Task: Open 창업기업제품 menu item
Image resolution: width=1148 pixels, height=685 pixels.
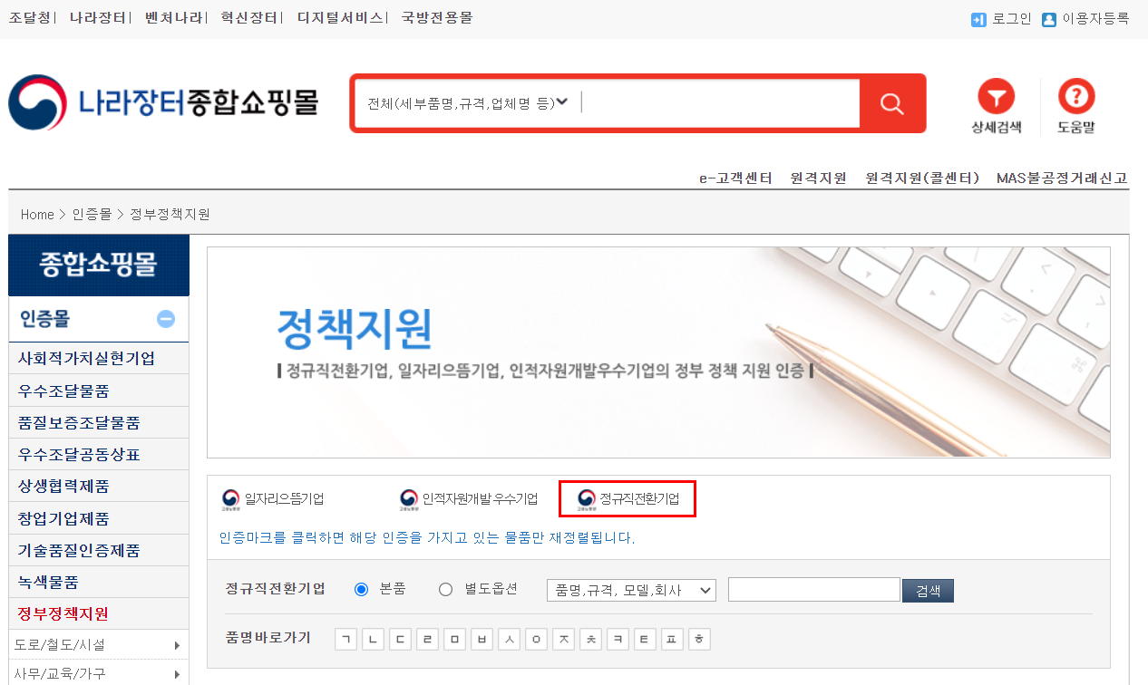Action: point(98,518)
